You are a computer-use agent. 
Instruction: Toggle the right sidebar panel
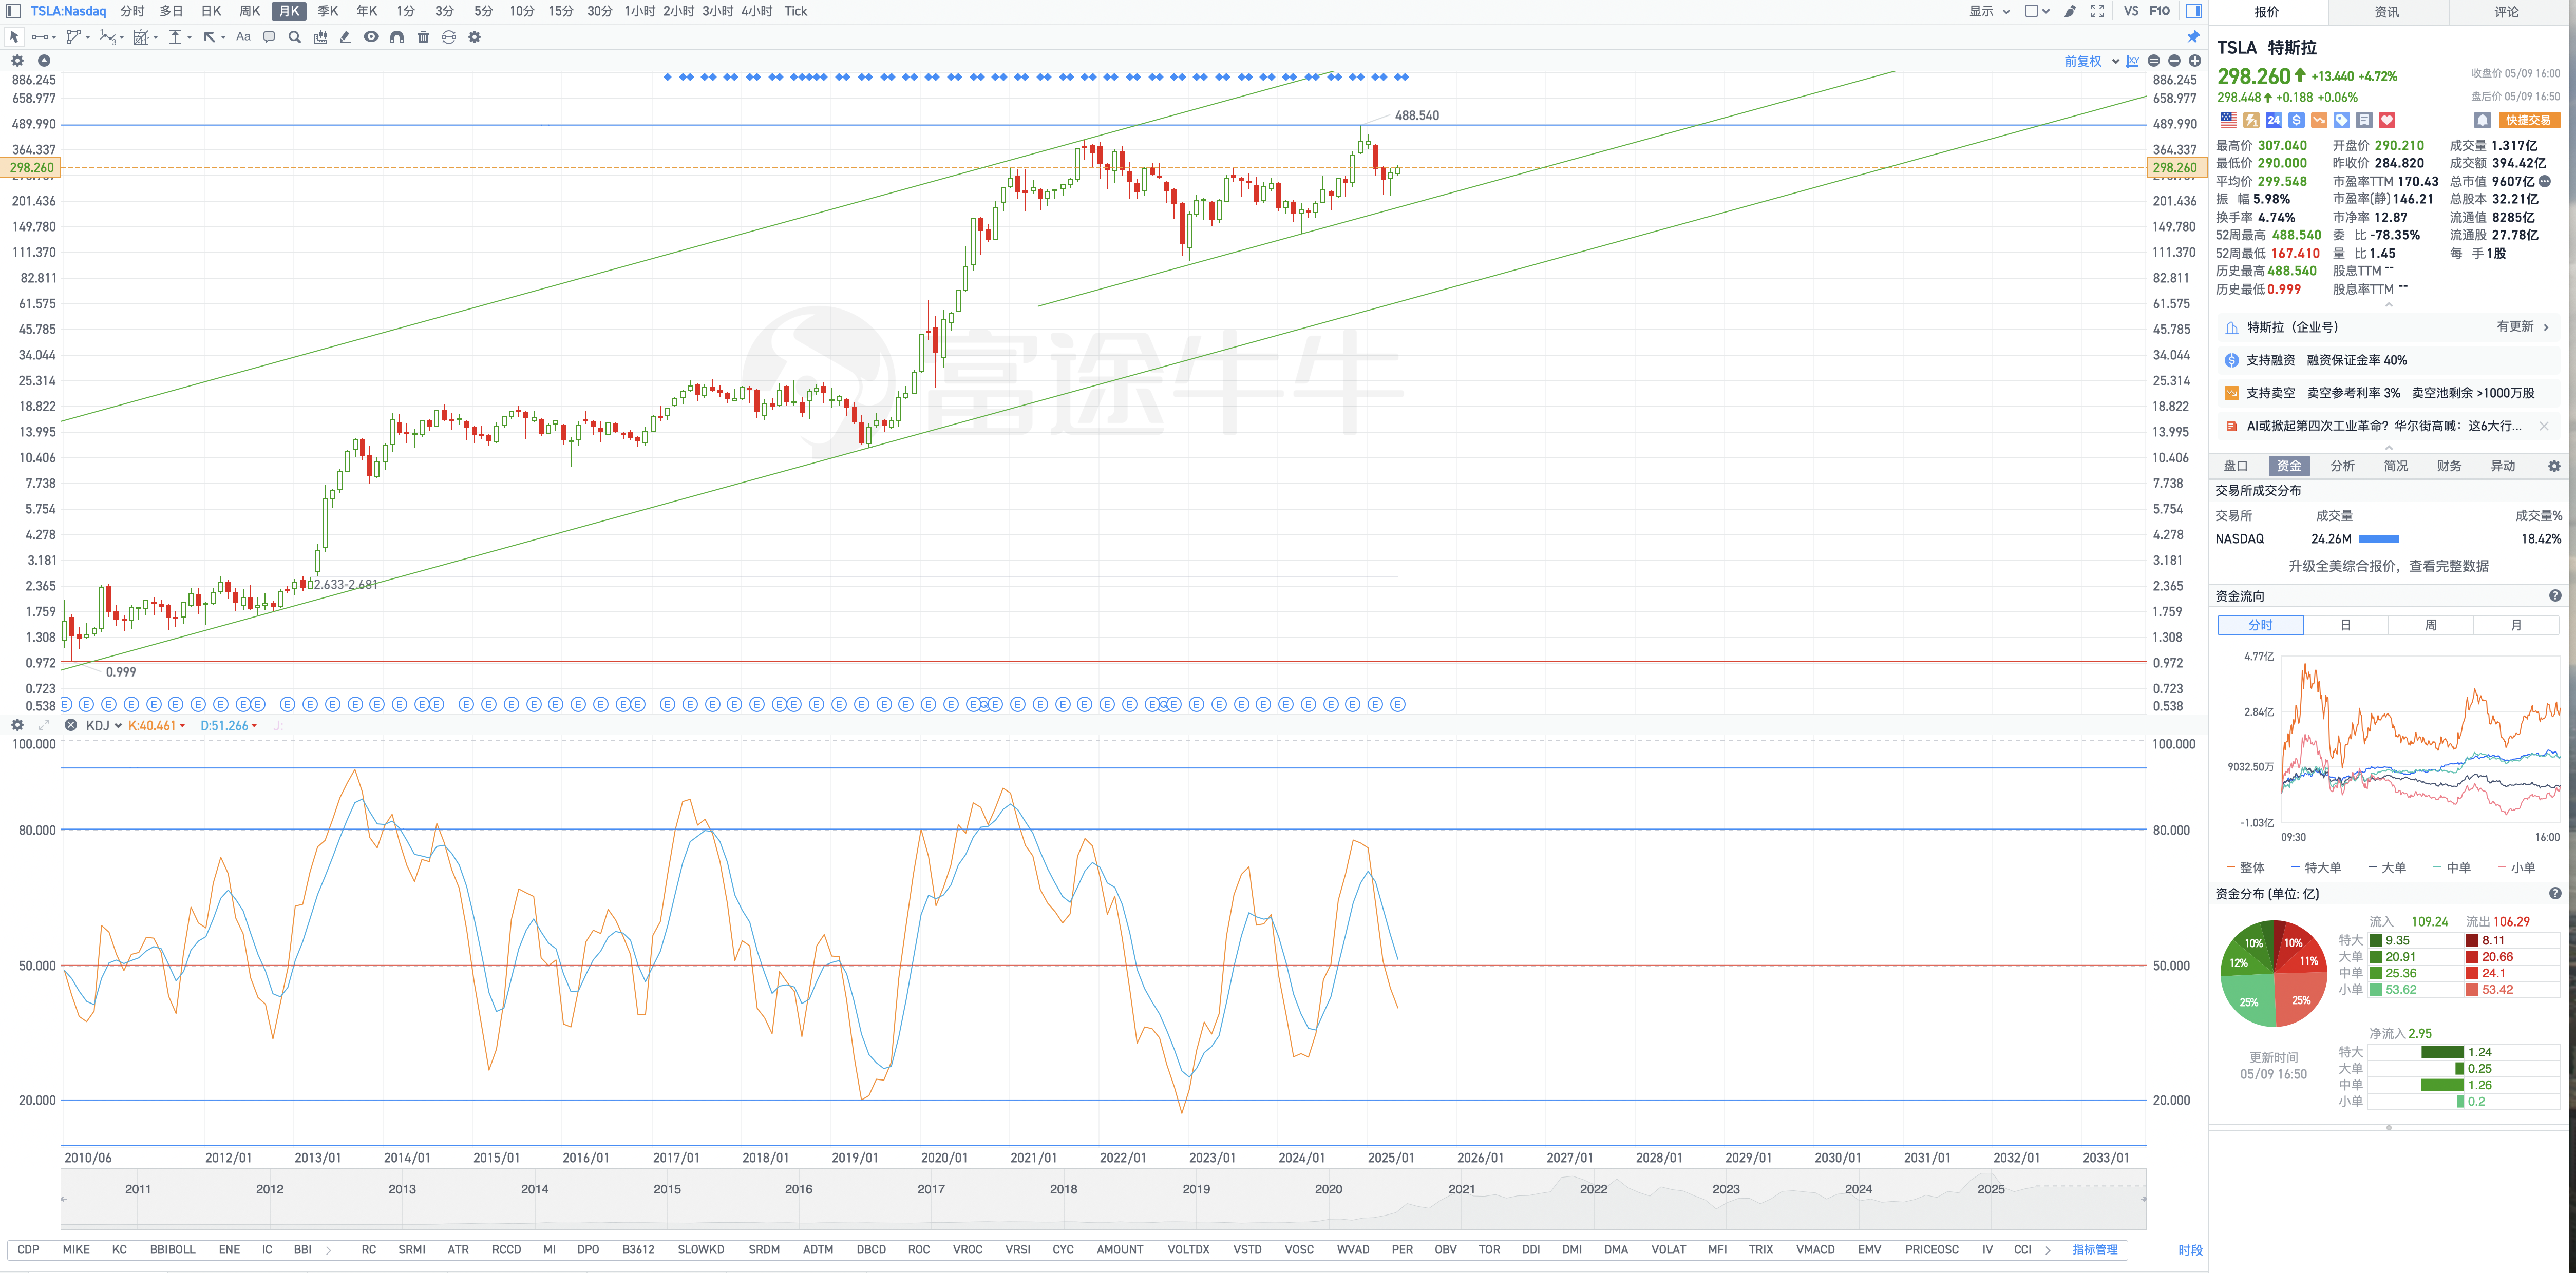[2193, 11]
